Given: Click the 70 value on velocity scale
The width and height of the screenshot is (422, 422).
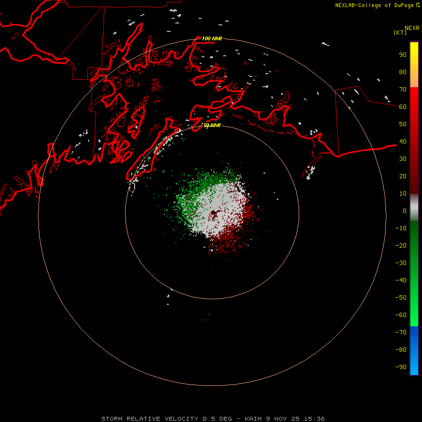Looking at the screenshot, I should click(x=403, y=90).
